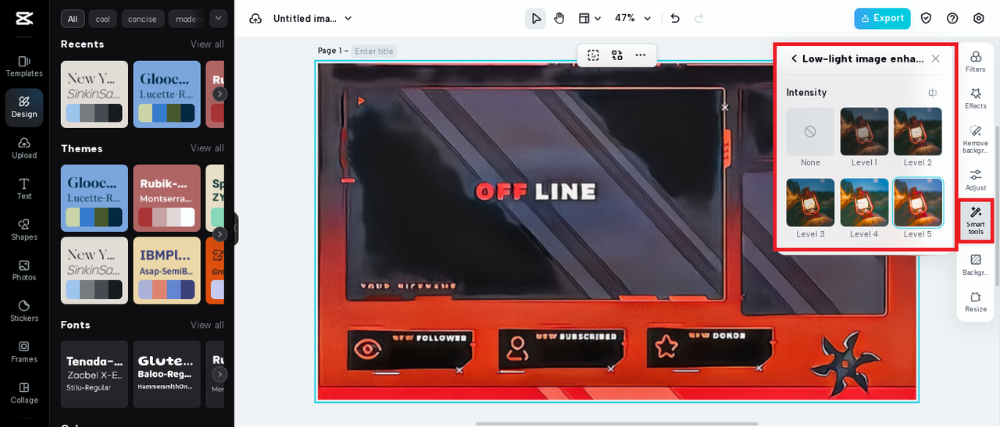The height and width of the screenshot is (427, 1000).
Task: Click the page title Enter title field
Action: (x=374, y=52)
